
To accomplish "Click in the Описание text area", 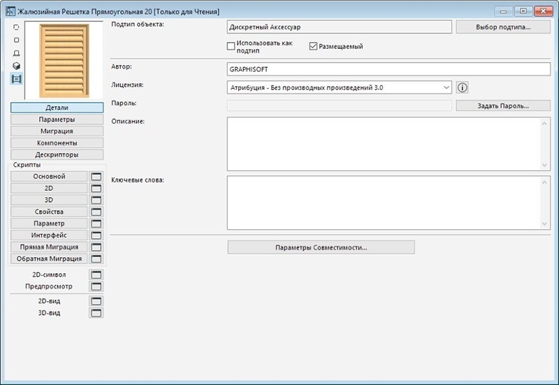I will point(384,143).
